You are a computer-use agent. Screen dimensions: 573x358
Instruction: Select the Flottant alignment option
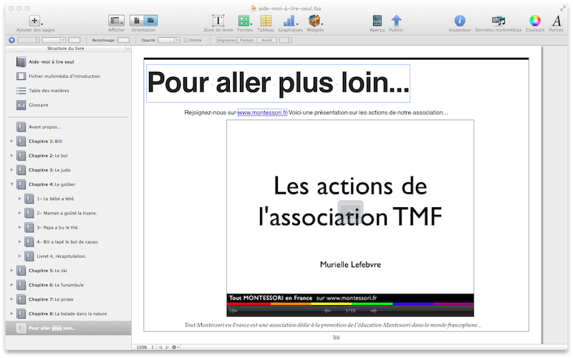(248, 41)
